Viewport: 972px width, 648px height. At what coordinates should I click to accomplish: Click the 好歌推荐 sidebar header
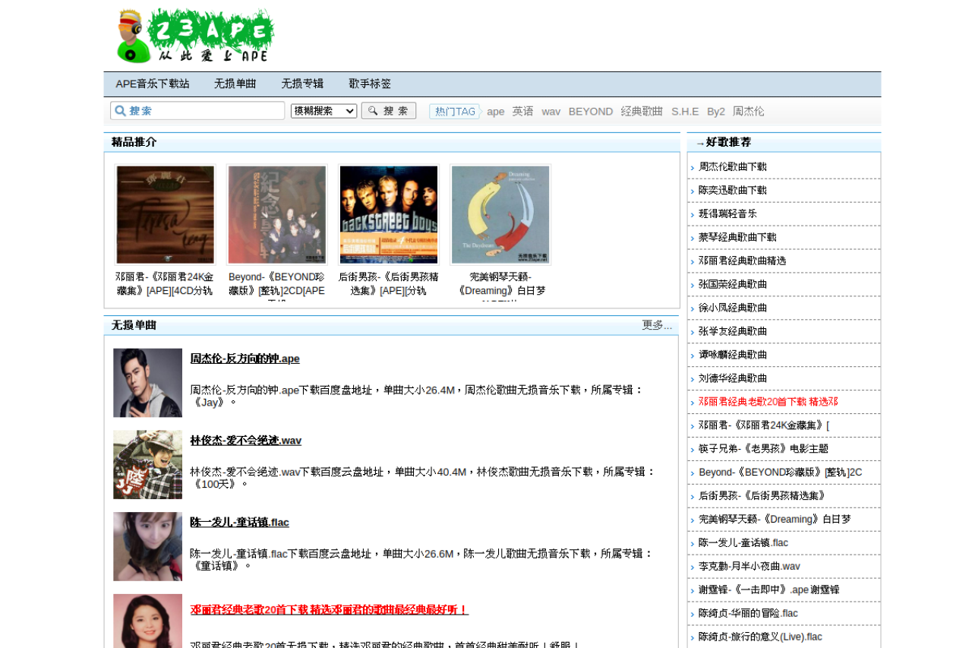click(x=728, y=142)
